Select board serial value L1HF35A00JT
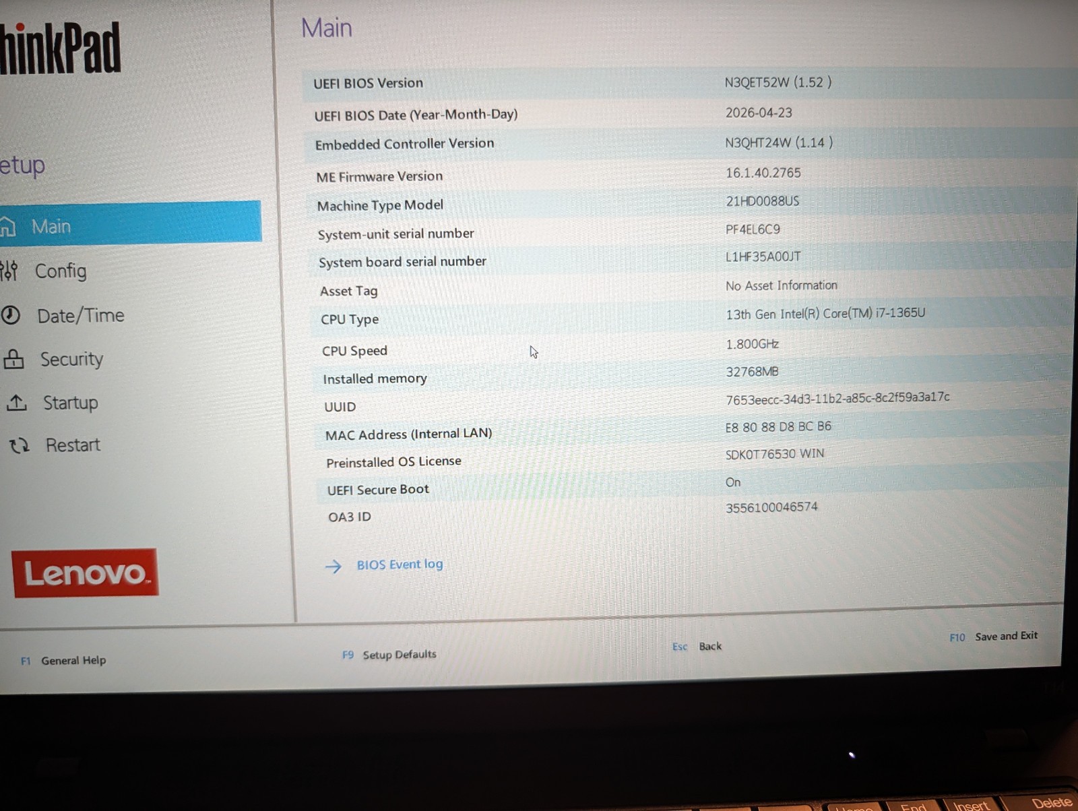 [763, 257]
